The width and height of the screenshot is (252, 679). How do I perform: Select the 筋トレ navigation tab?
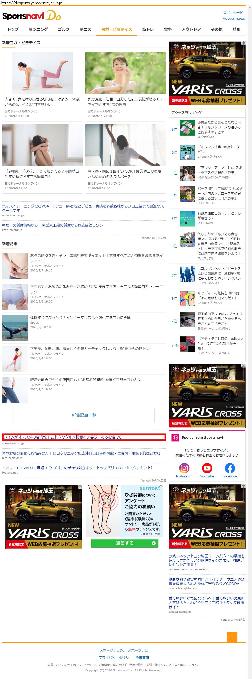148,29
